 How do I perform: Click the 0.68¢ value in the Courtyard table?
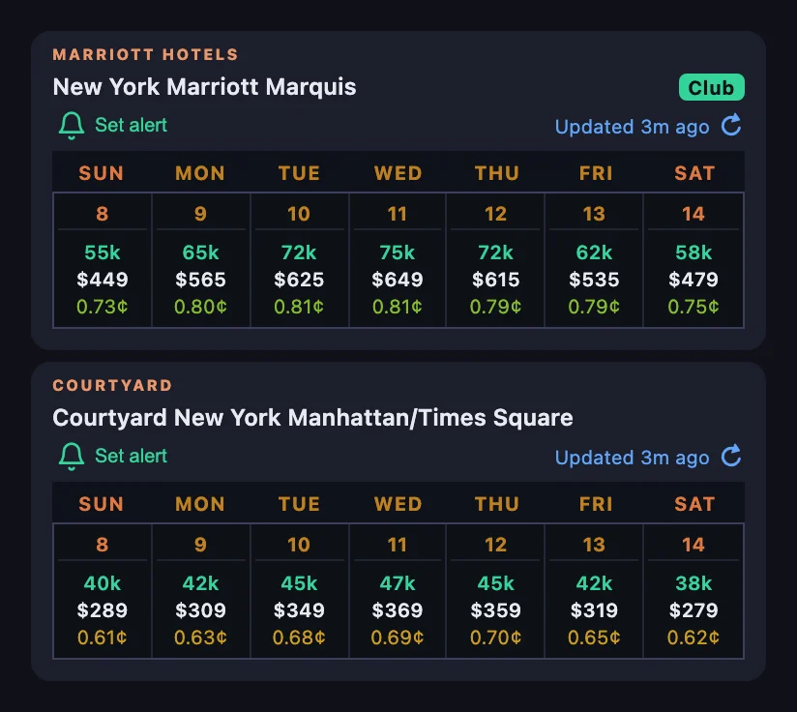[x=300, y=638]
